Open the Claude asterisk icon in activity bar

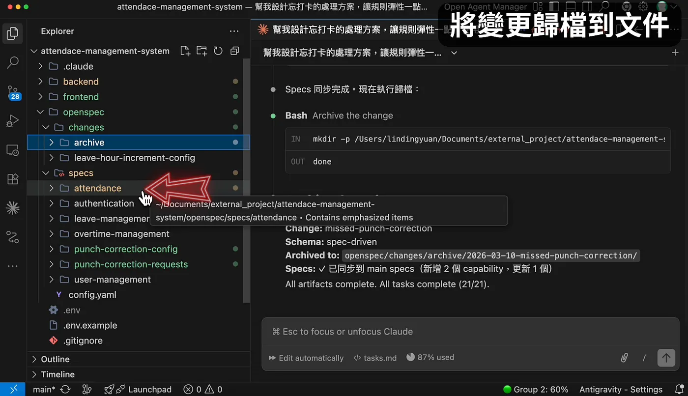point(13,208)
